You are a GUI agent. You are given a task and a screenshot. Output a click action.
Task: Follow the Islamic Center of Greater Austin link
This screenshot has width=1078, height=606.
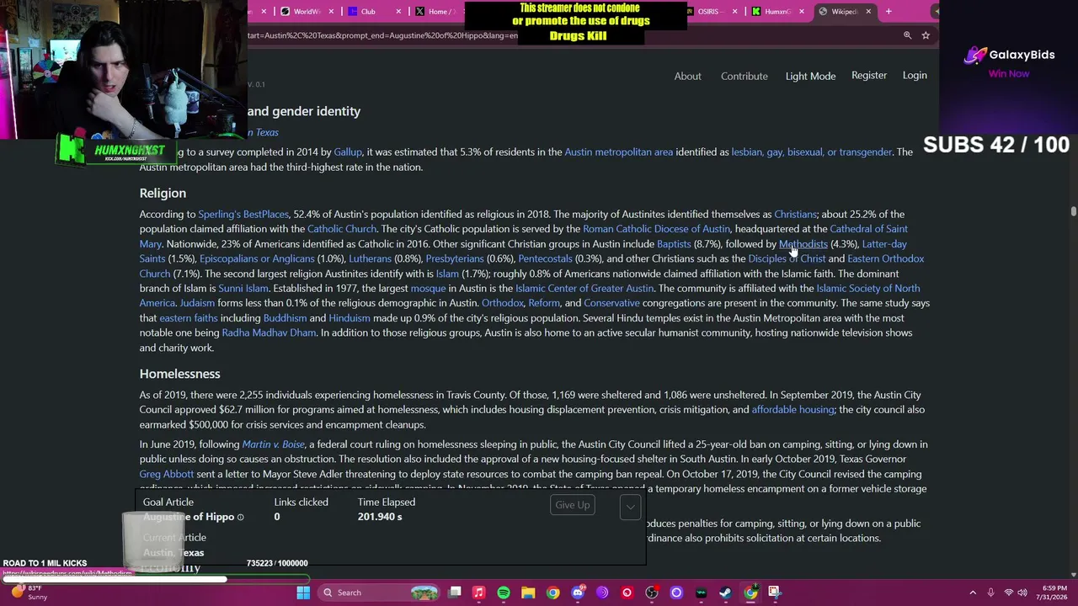[584, 288]
